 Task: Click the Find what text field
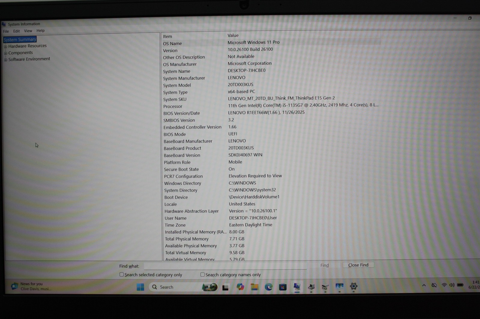[x=225, y=266]
